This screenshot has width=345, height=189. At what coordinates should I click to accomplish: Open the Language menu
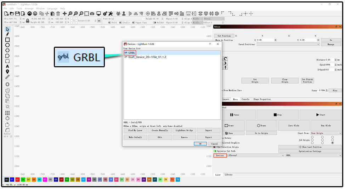click(52, 8)
